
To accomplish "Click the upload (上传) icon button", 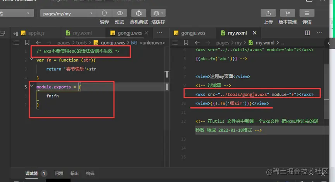I will (268, 13).
